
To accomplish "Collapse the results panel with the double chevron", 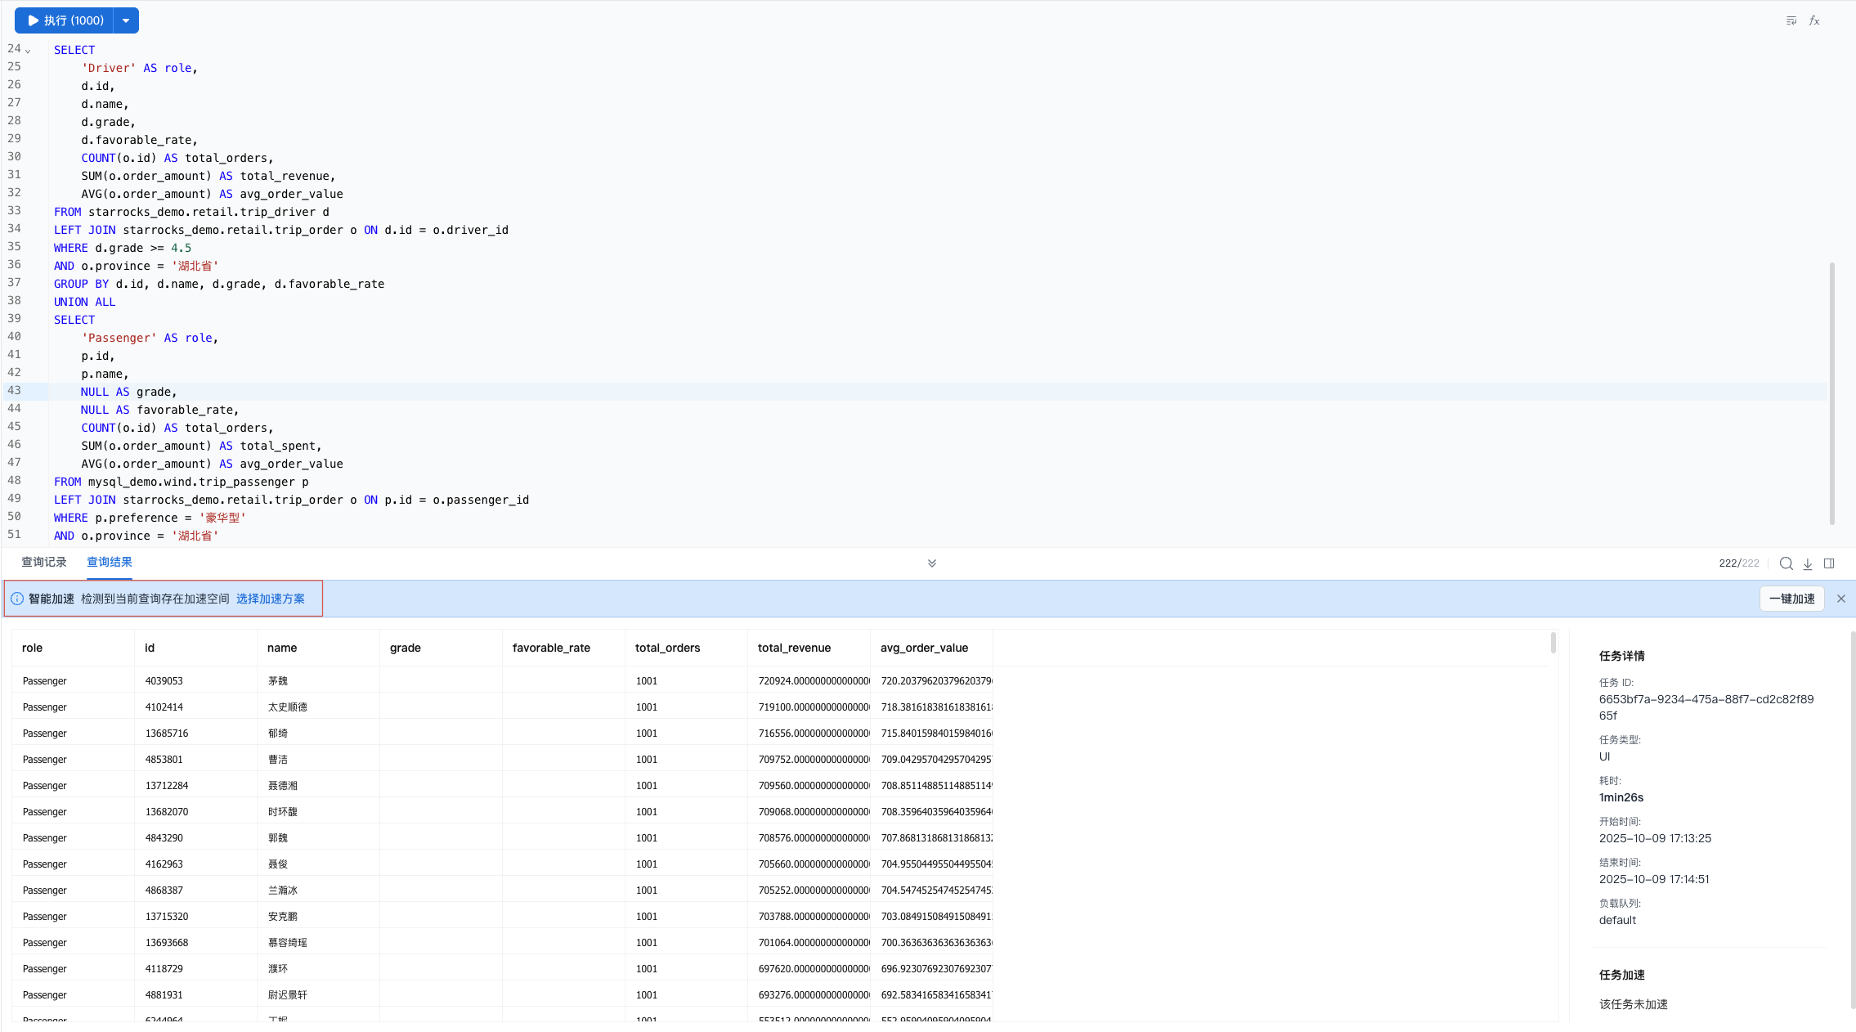I will [931, 563].
